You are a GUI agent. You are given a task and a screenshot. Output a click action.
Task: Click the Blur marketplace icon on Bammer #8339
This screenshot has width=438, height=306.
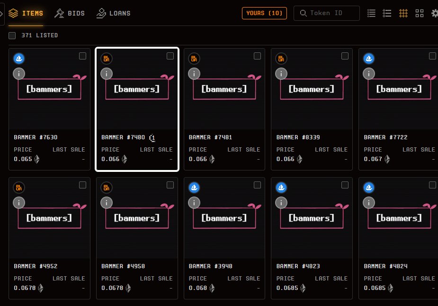click(x=281, y=59)
